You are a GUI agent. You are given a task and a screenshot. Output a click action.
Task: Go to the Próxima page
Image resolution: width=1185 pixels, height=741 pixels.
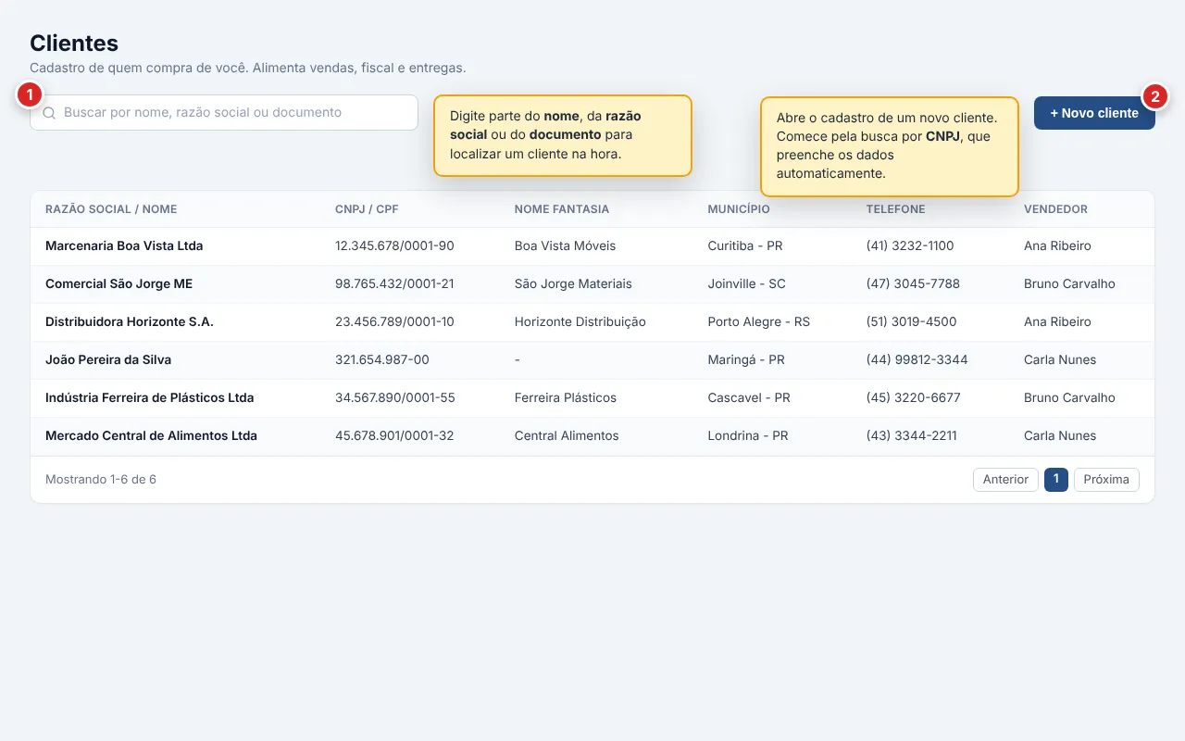click(x=1106, y=479)
